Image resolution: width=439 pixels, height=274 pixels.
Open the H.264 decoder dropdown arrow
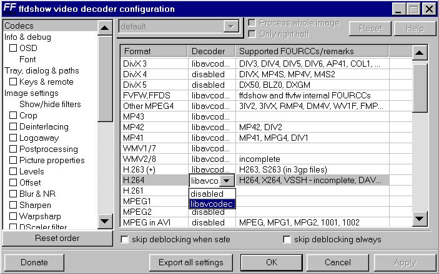tap(226, 181)
